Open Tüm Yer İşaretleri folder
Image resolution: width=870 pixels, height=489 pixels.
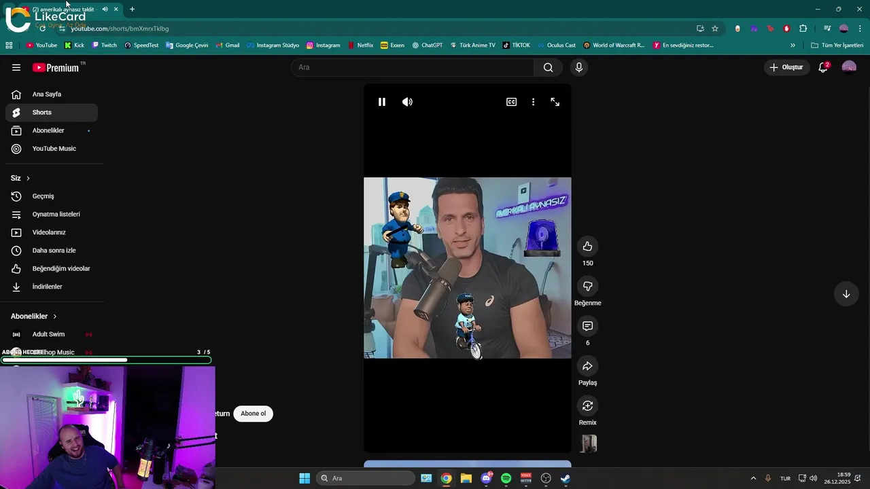click(837, 46)
